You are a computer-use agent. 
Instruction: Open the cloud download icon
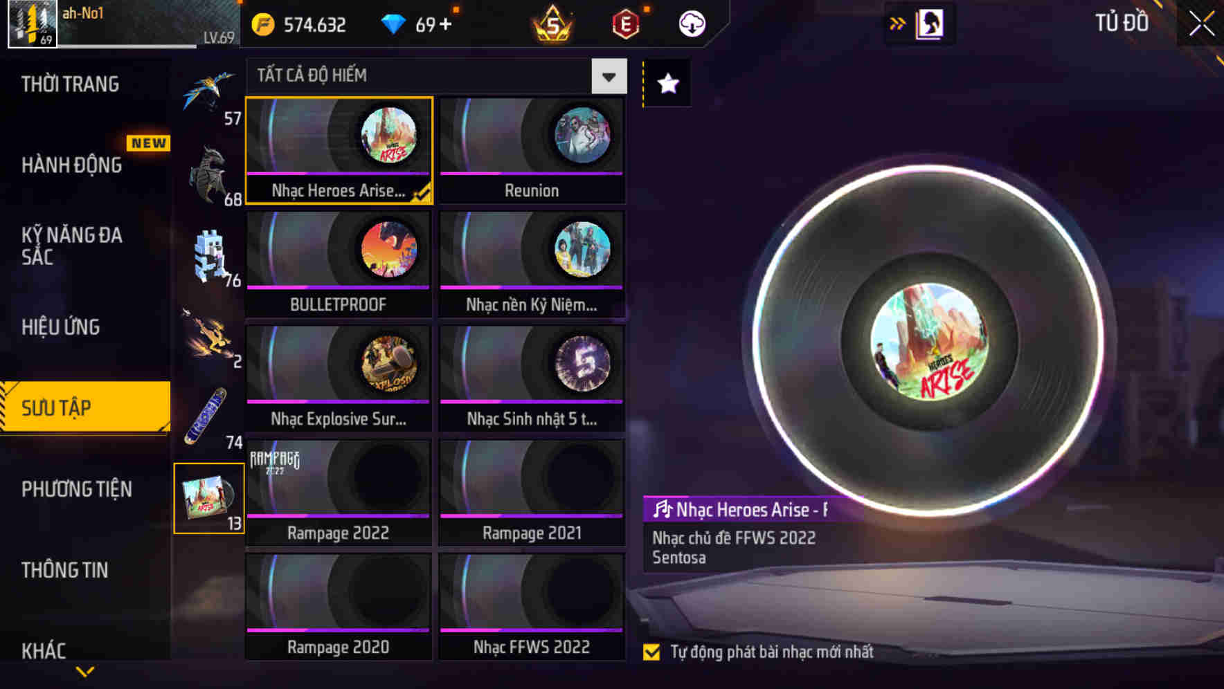(x=692, y=24)
